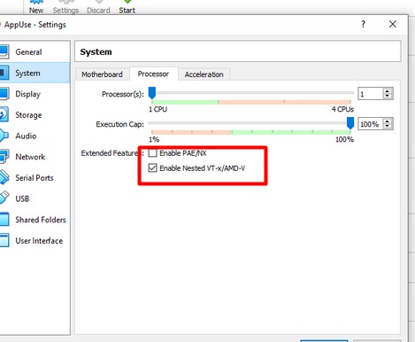Viewport: 415px width, 342px height.
Task: Click the execution cap percentage field
Action: coord(370,124)
